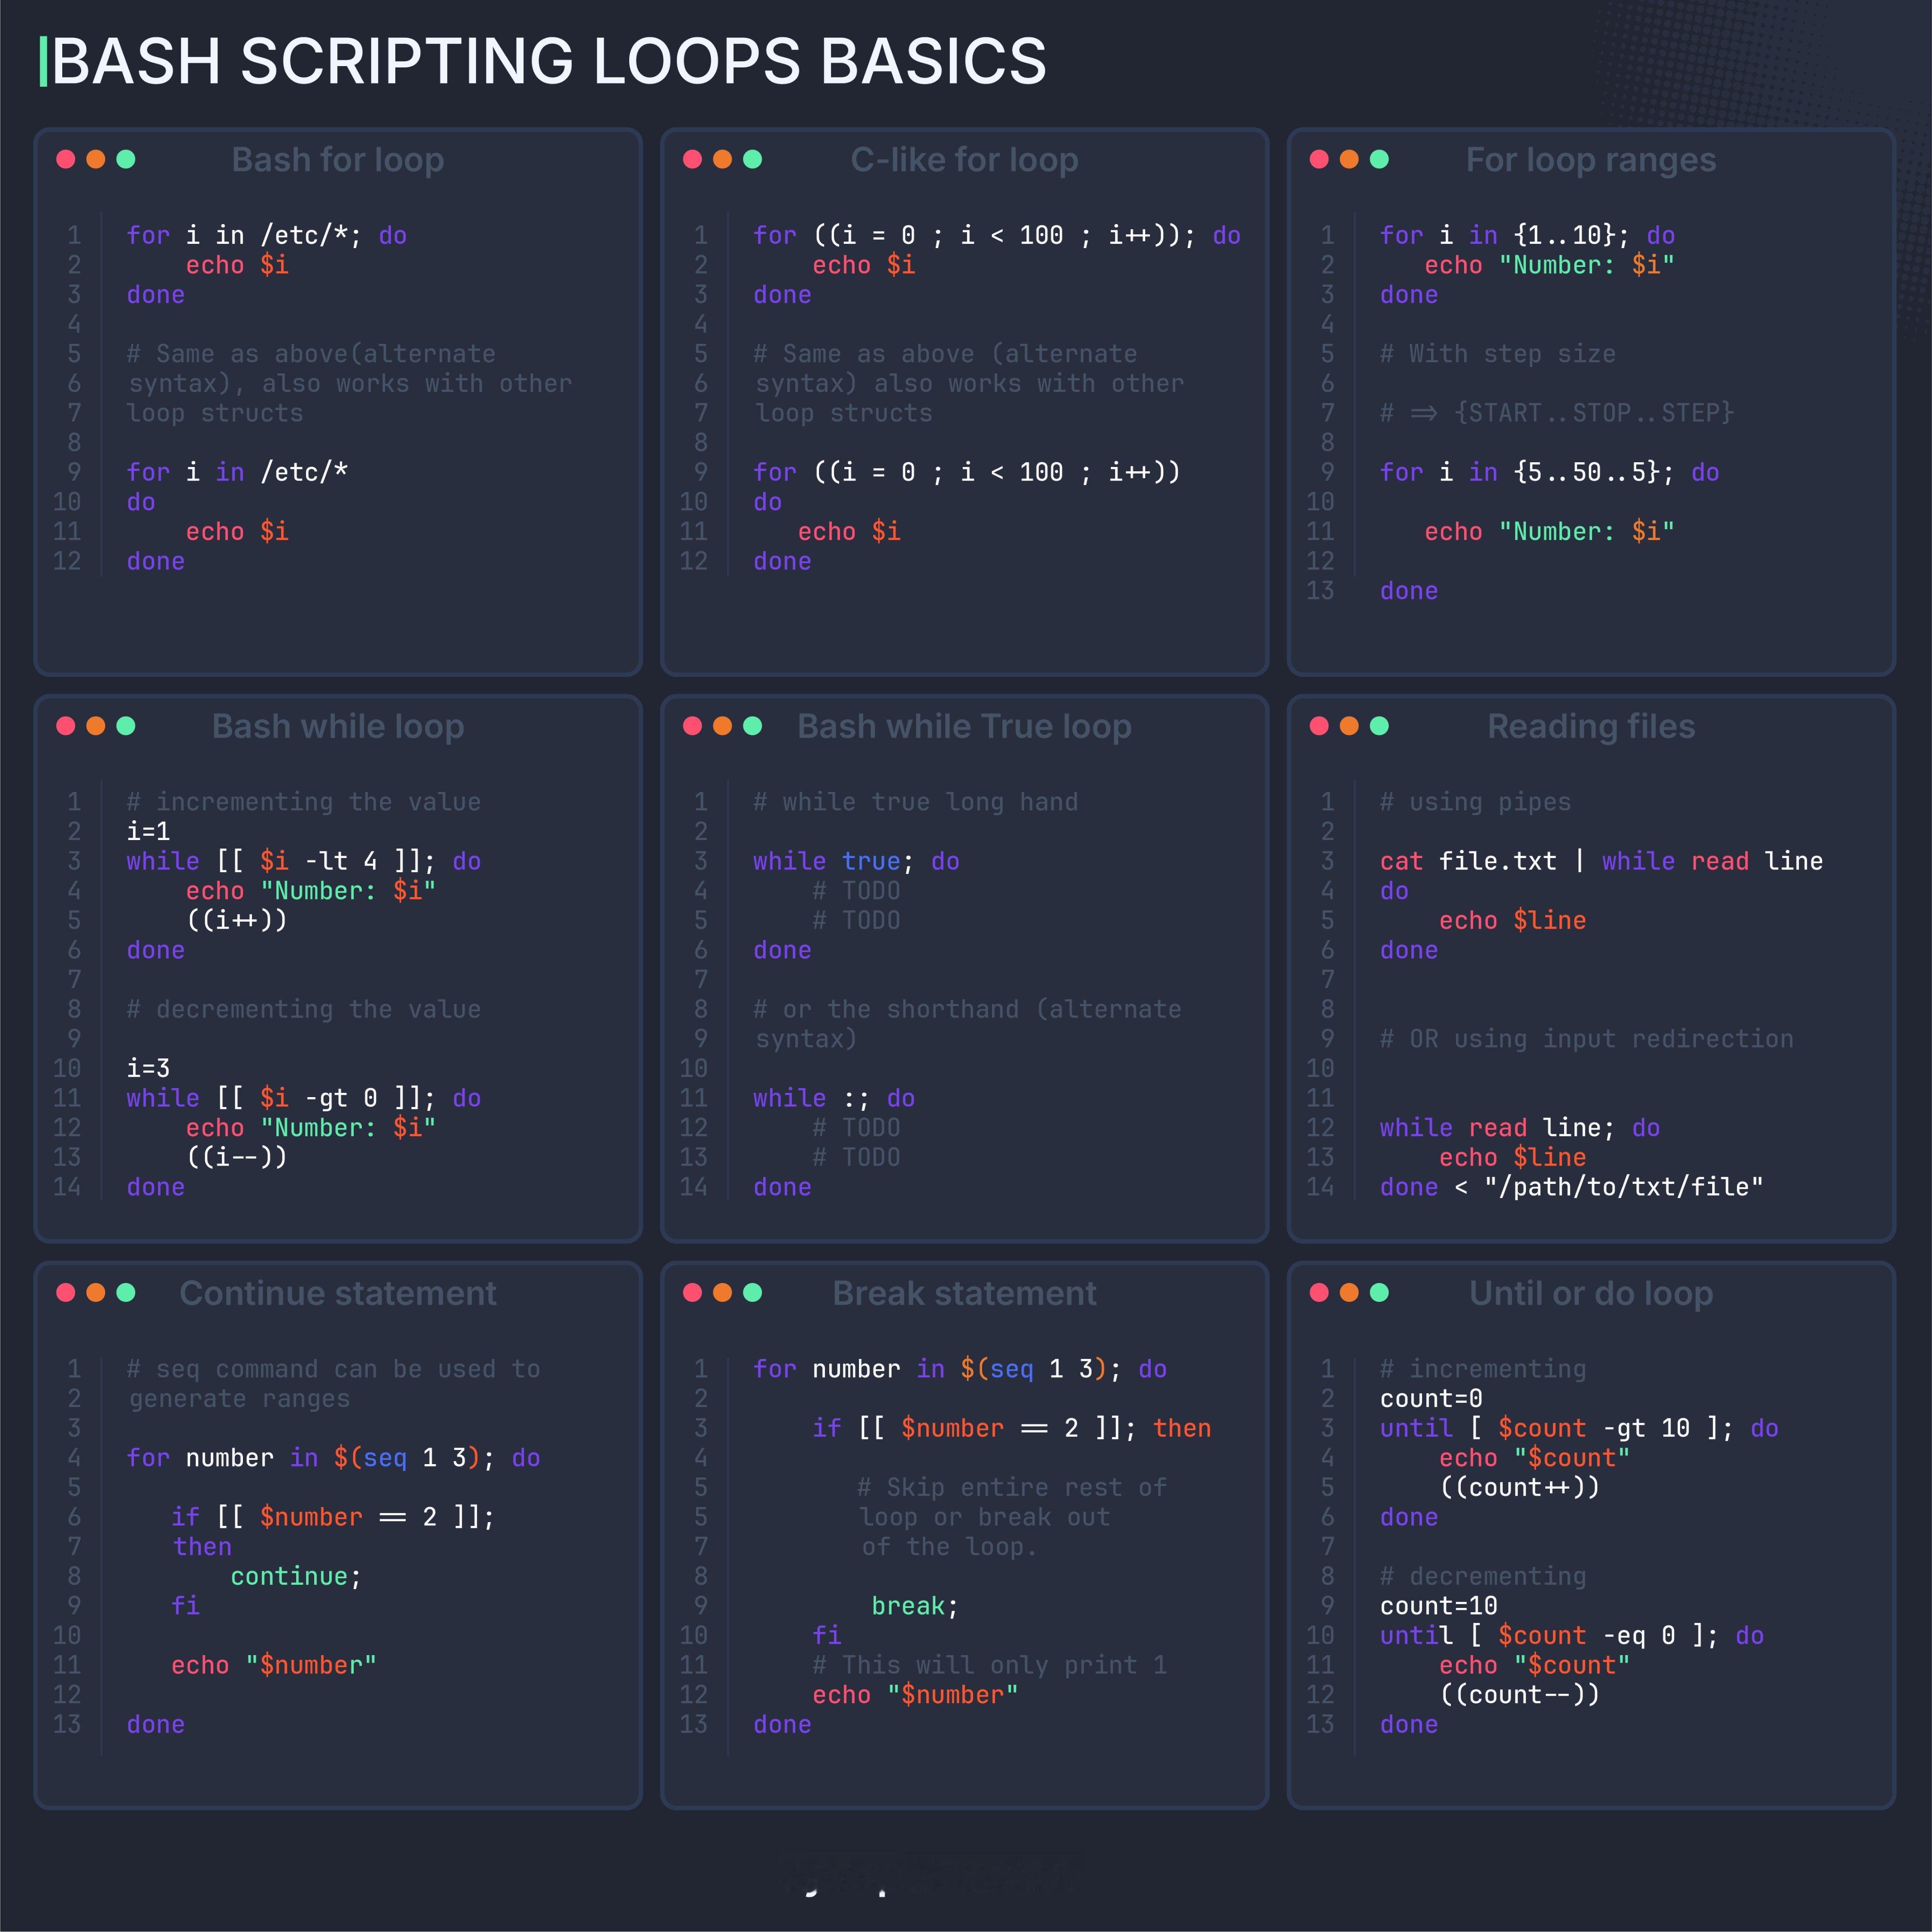The image size is (1932, 1932).
Task: Click the 'i=3' assignment line
Action: coord(148,1068)
